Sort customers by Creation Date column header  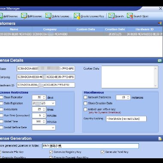pos(115,29)
